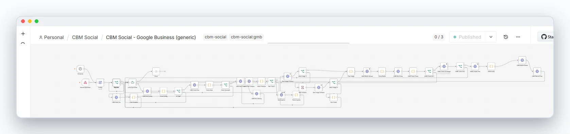Select the Prep Image code node

351,71
